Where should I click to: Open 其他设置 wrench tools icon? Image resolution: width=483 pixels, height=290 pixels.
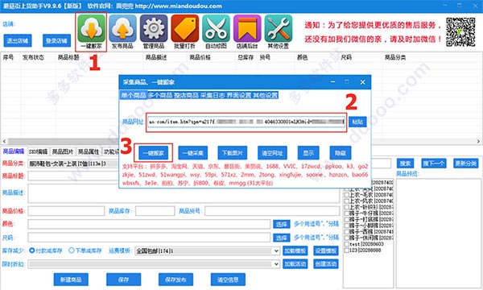pyautogui.click(x=279, y=28)
